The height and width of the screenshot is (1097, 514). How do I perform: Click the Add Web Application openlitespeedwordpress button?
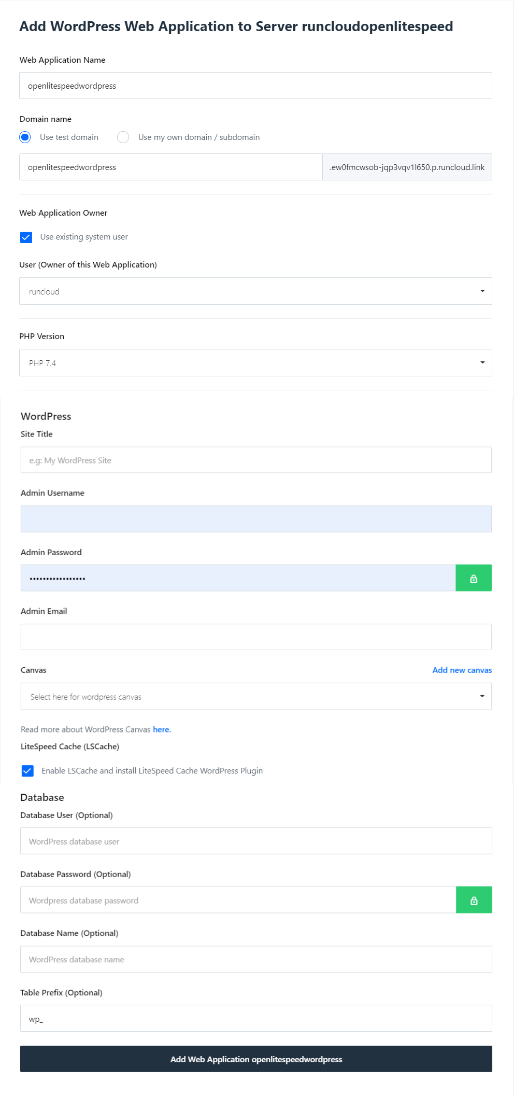coord(256,1059)
